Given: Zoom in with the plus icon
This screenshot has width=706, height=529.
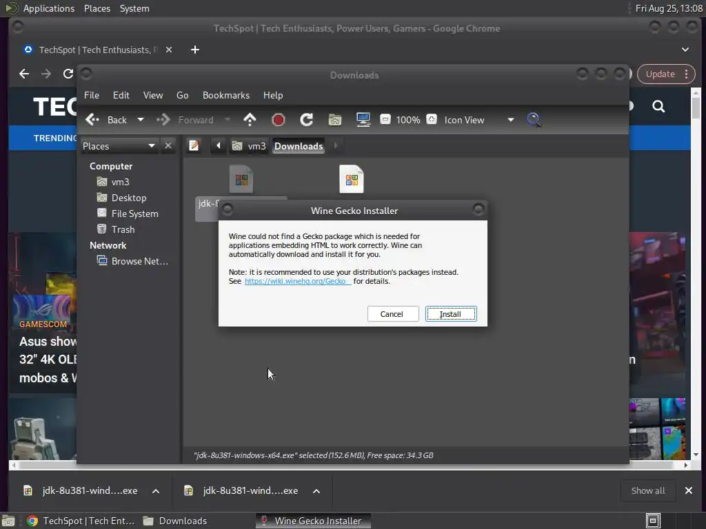Looking at the screenshot, I should 432,120.
